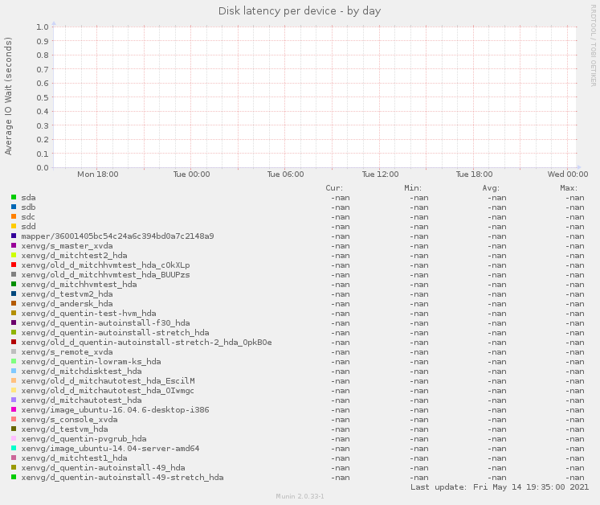Click the xenvg/d_testvm2_hda legend label
Image resolution: width=600 pixels, height=505 pixels.
pyautogui.click(x=67, y=294)
